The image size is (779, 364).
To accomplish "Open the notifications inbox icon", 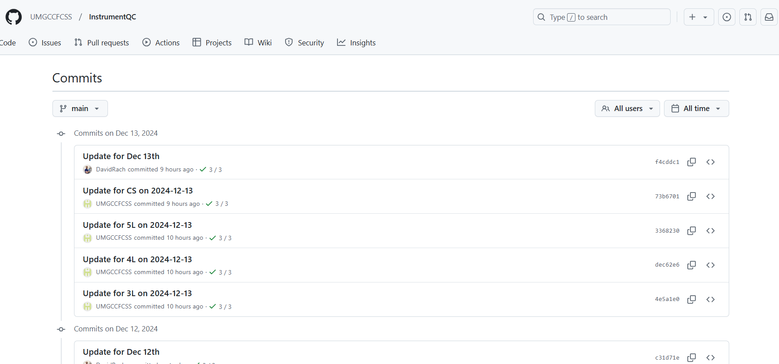I will click(769, 17).
